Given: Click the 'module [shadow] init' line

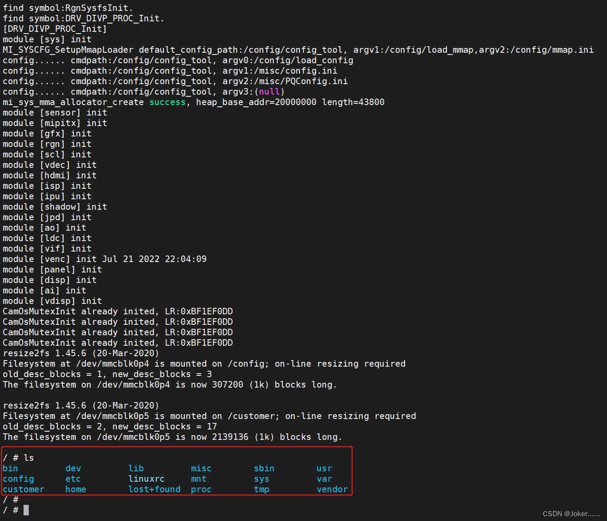Looking at the screenshot, I should (x=55, y=207).
